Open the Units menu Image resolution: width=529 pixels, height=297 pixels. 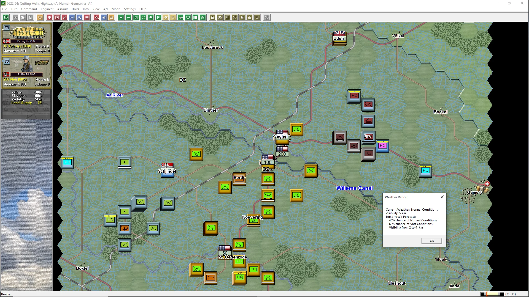(x=75, y=9)
